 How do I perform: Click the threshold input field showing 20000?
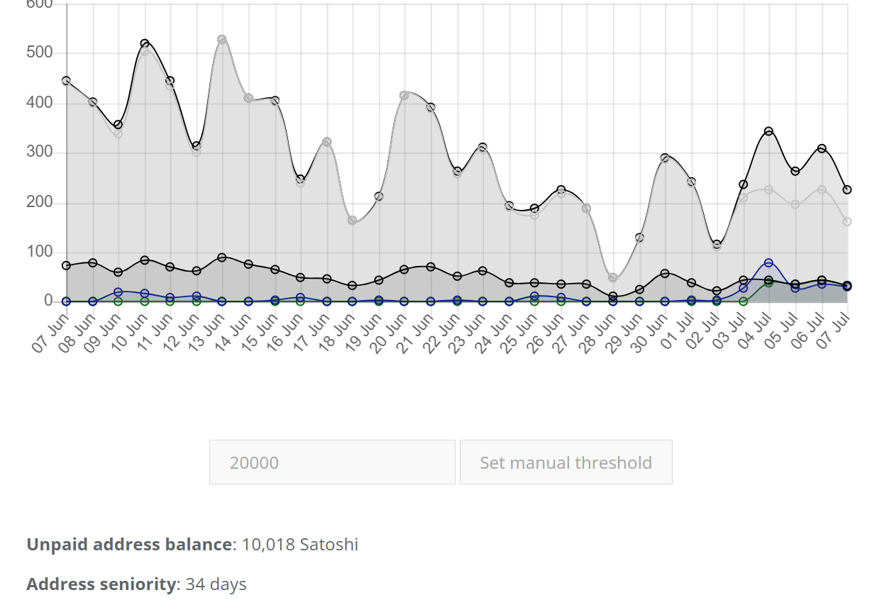(332, 462)
